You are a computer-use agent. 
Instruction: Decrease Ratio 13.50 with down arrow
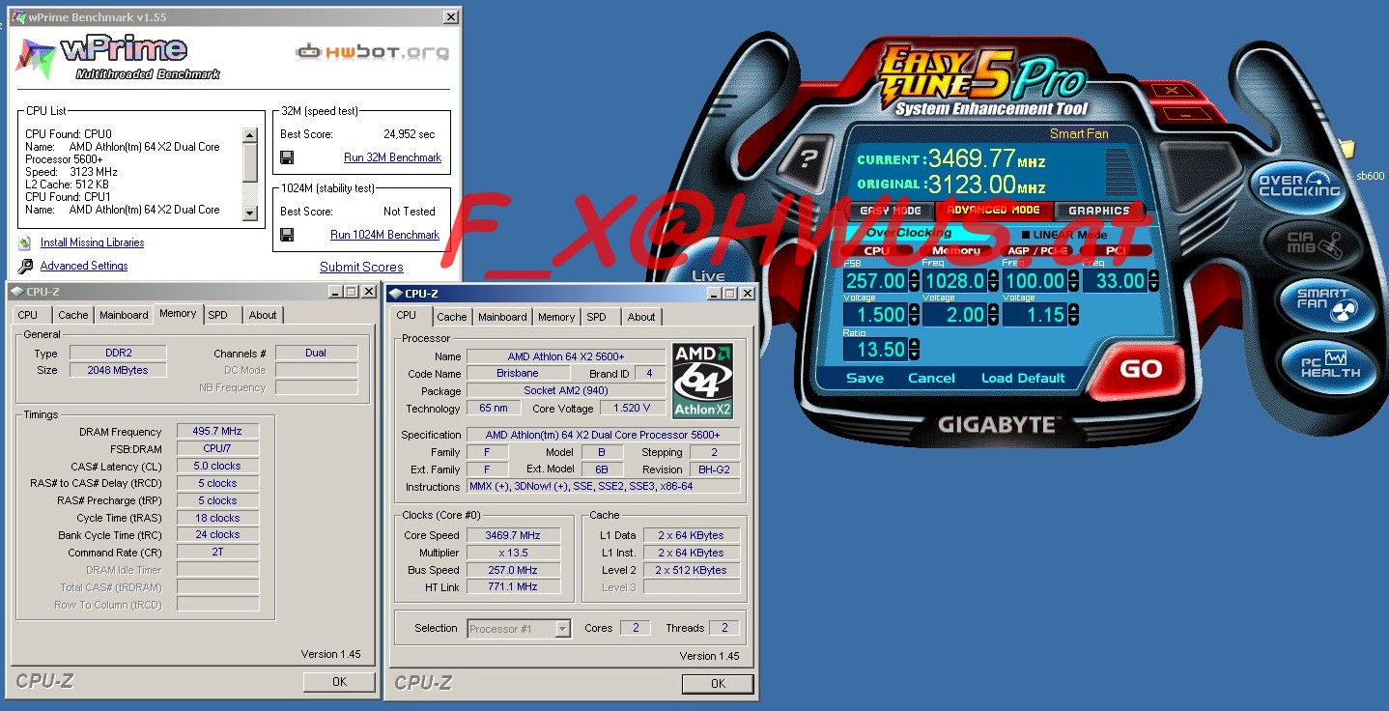914,355
